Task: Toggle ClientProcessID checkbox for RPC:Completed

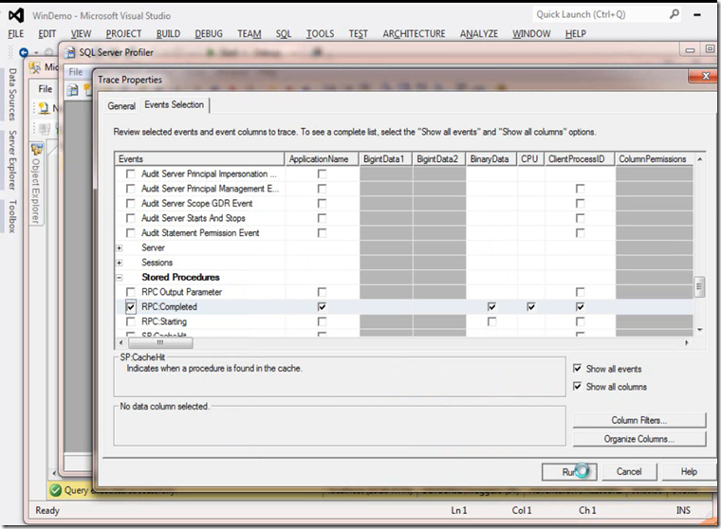Action: tap(581, 306)
